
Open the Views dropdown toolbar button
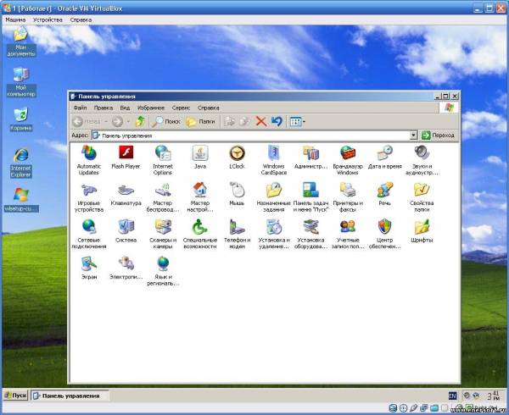click(x=298, y=122)
